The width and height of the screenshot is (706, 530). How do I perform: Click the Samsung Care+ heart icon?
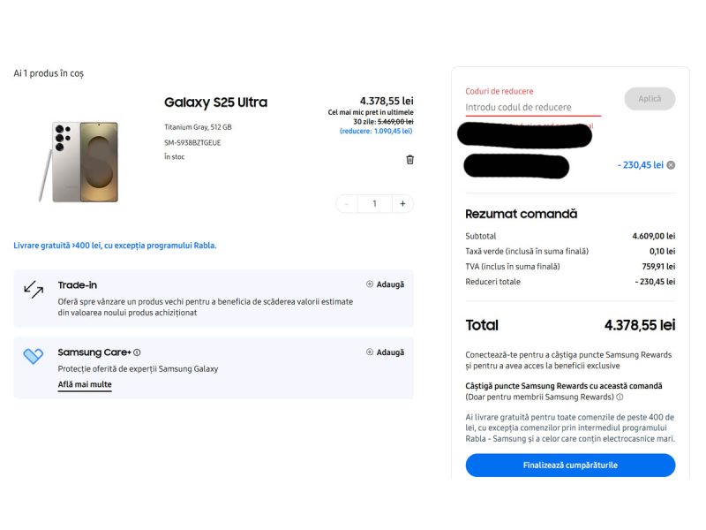click(x=34, y=356)
